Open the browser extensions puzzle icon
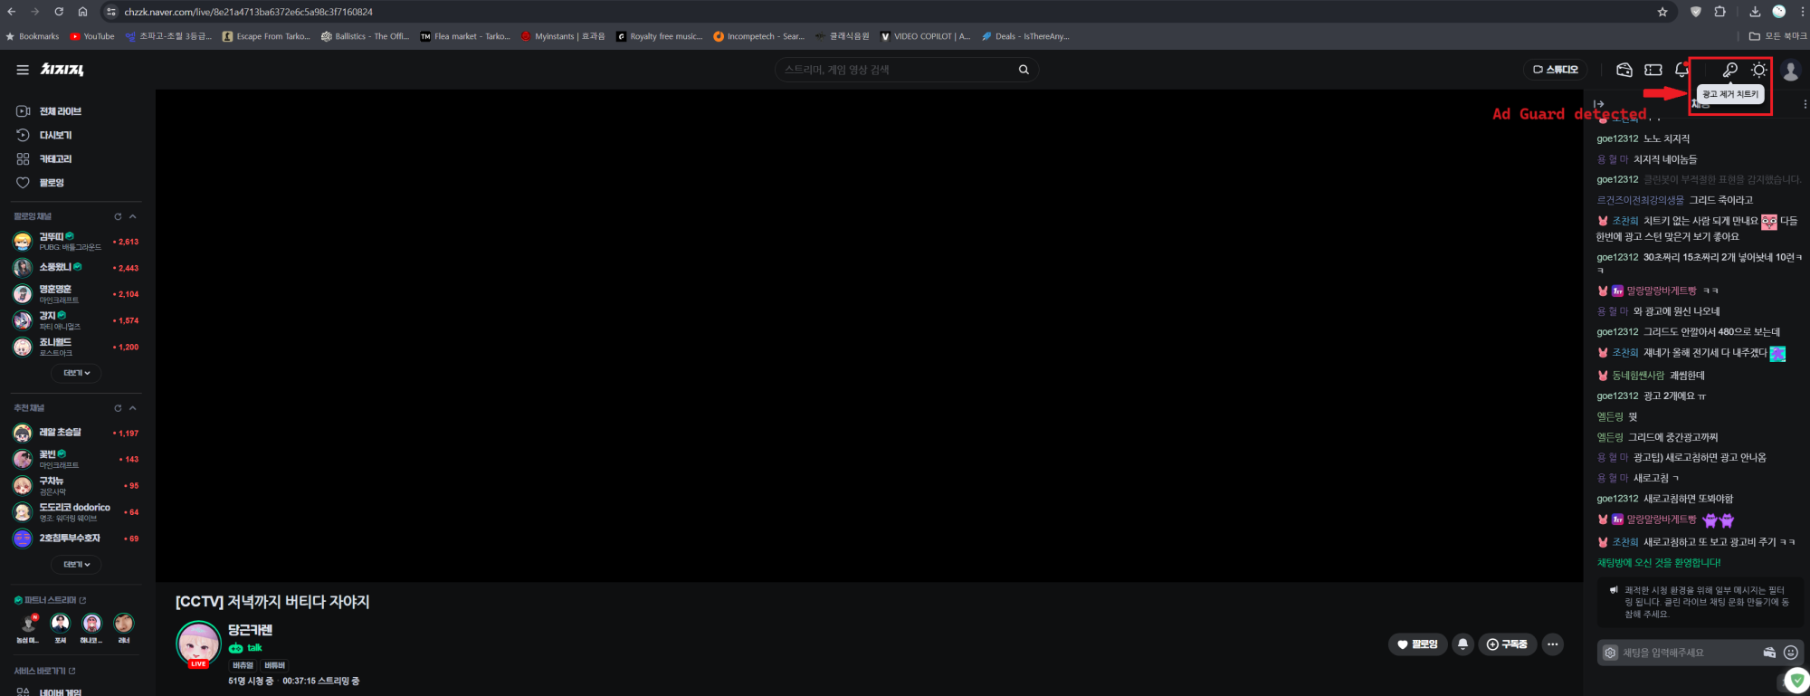1810x696 pixels. pos(1719,12)
